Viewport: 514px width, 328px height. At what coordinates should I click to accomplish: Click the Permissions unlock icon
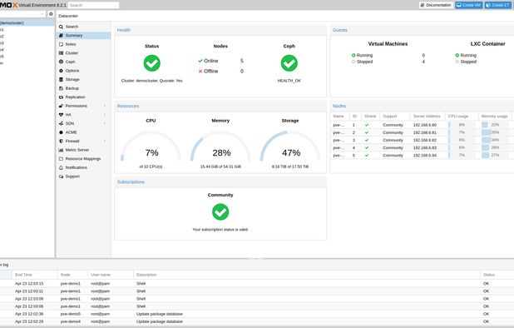tap(61, 106)
